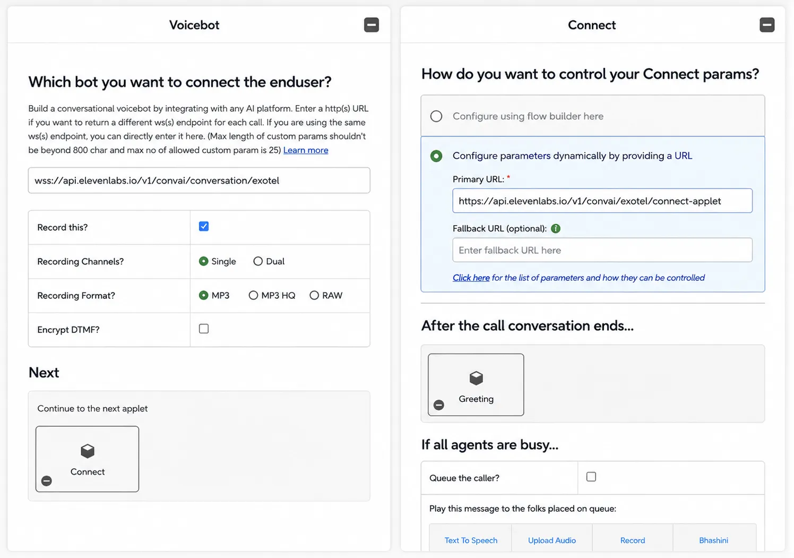Uncheck the Record this checkbox

coord(204,227)
